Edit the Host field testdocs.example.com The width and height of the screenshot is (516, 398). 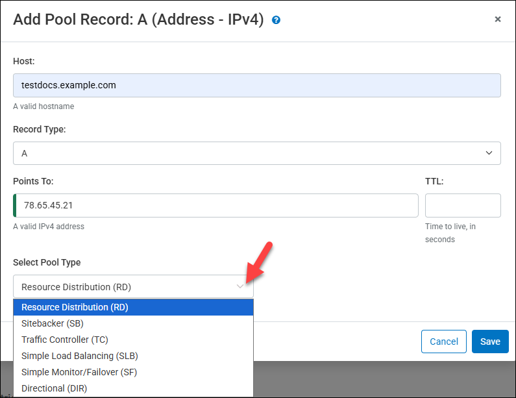(x=256, y=85)
